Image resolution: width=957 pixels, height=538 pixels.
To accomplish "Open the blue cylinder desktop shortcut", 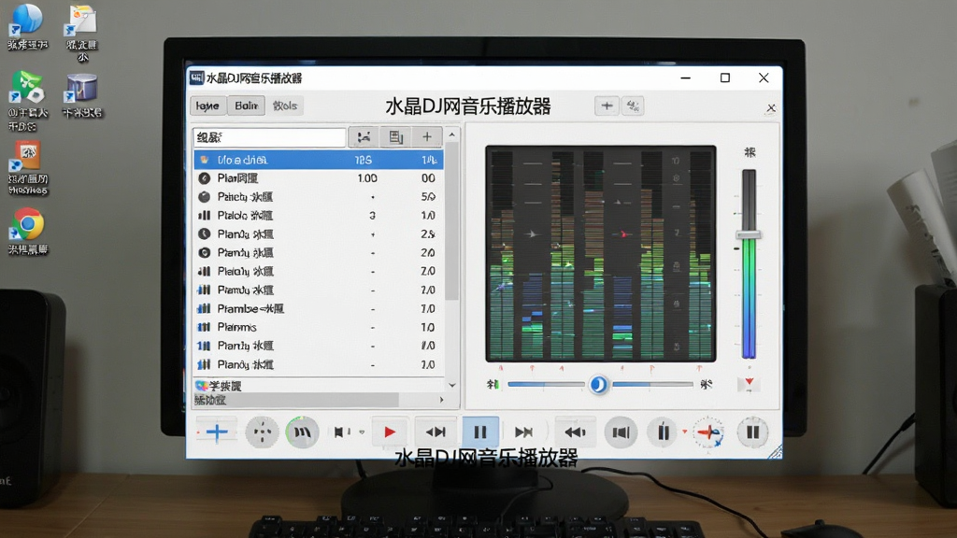I will click(x=82, y=96).
